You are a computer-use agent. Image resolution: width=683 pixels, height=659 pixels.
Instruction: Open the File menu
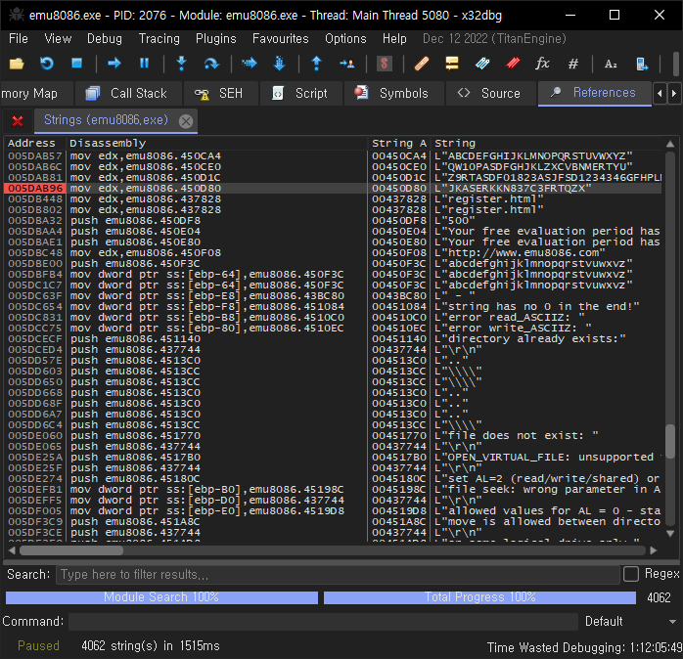[x=19, y=39]
